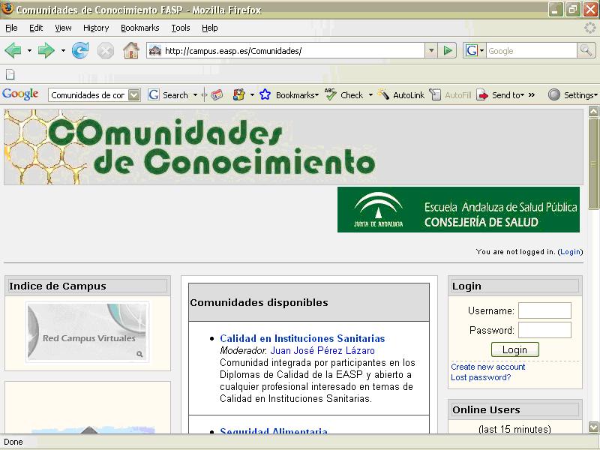This screenshot has width=600, height=450.
Task: Open the Google toolbar Bookmarks star menu
Action: click(x=289, y=95)
